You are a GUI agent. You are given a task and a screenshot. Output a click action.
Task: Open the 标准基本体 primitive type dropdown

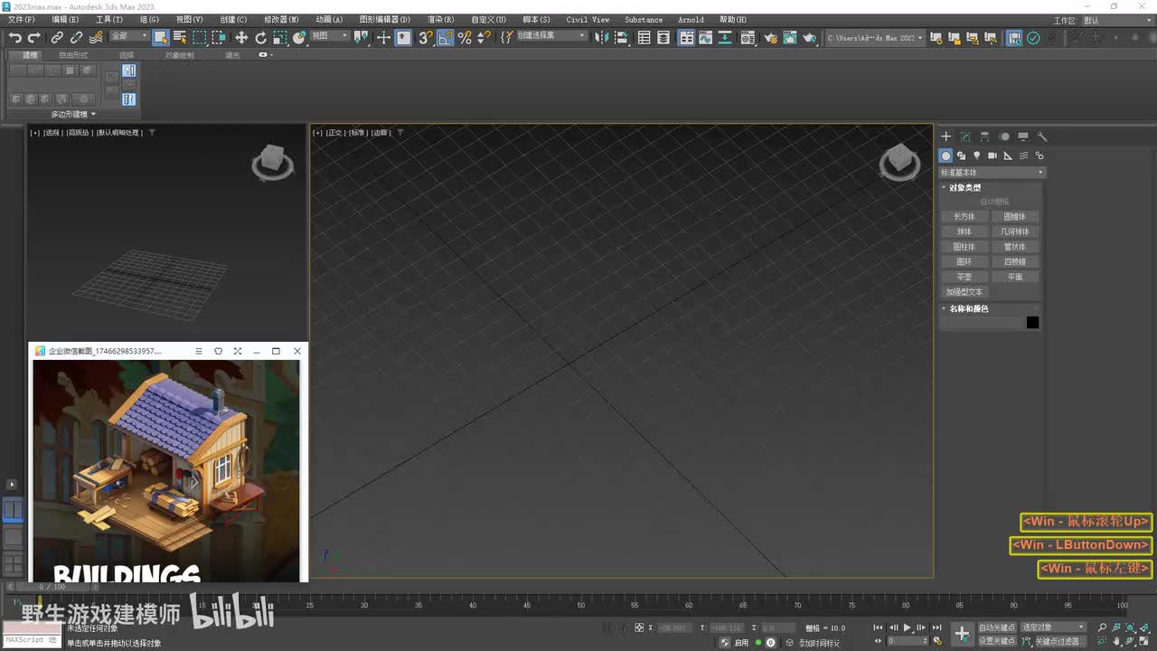click(992, 172)
